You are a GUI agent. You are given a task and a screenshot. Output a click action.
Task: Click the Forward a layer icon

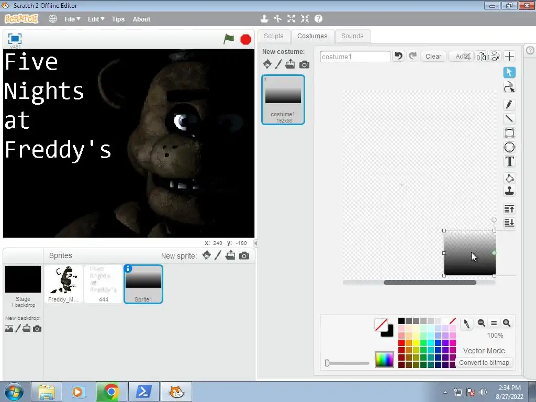click(509, 209)
